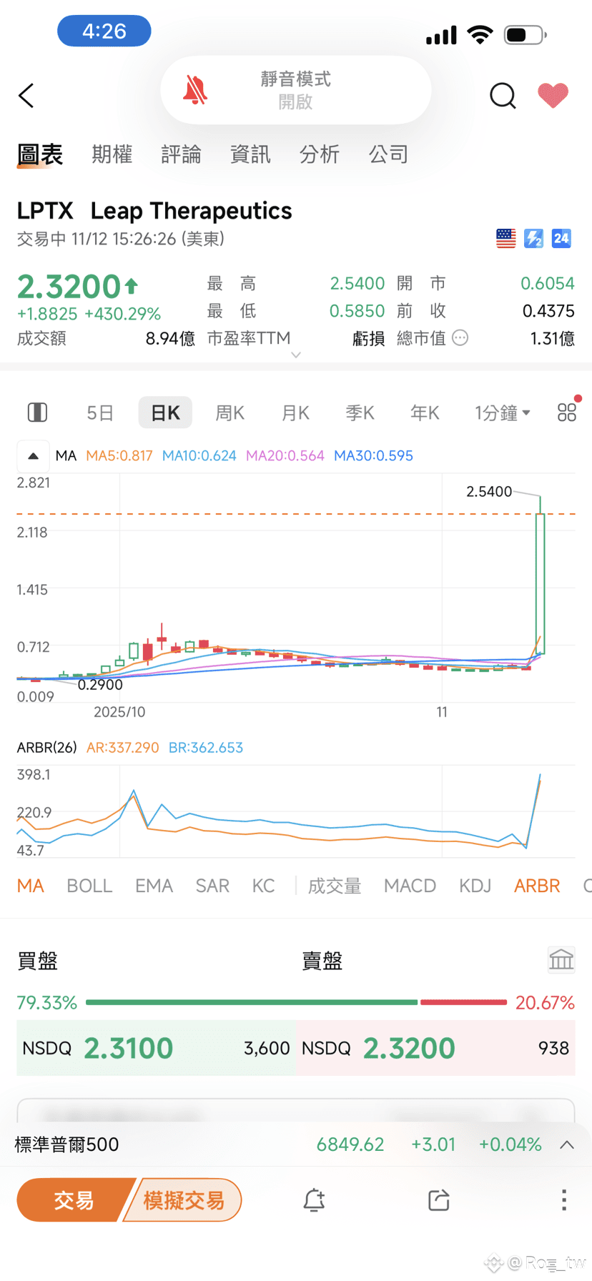The image size is (592, 1281).
Task: Tap the 成交額 8.94億 value
Action: 106,338
